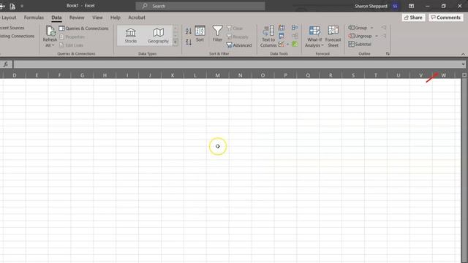Click Edit Links
This screenshot has height=263, width=468.
tap(71, 45)
